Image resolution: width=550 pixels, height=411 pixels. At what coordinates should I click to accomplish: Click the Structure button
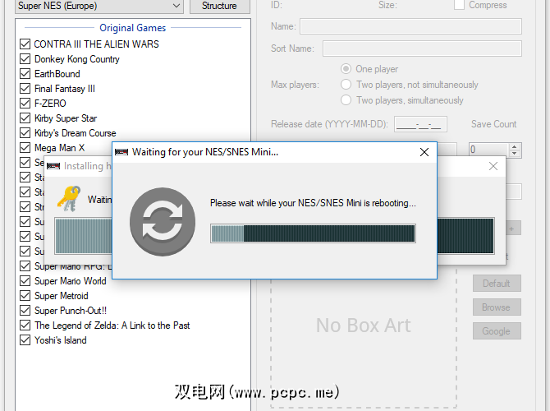click(x=219, y=6)
